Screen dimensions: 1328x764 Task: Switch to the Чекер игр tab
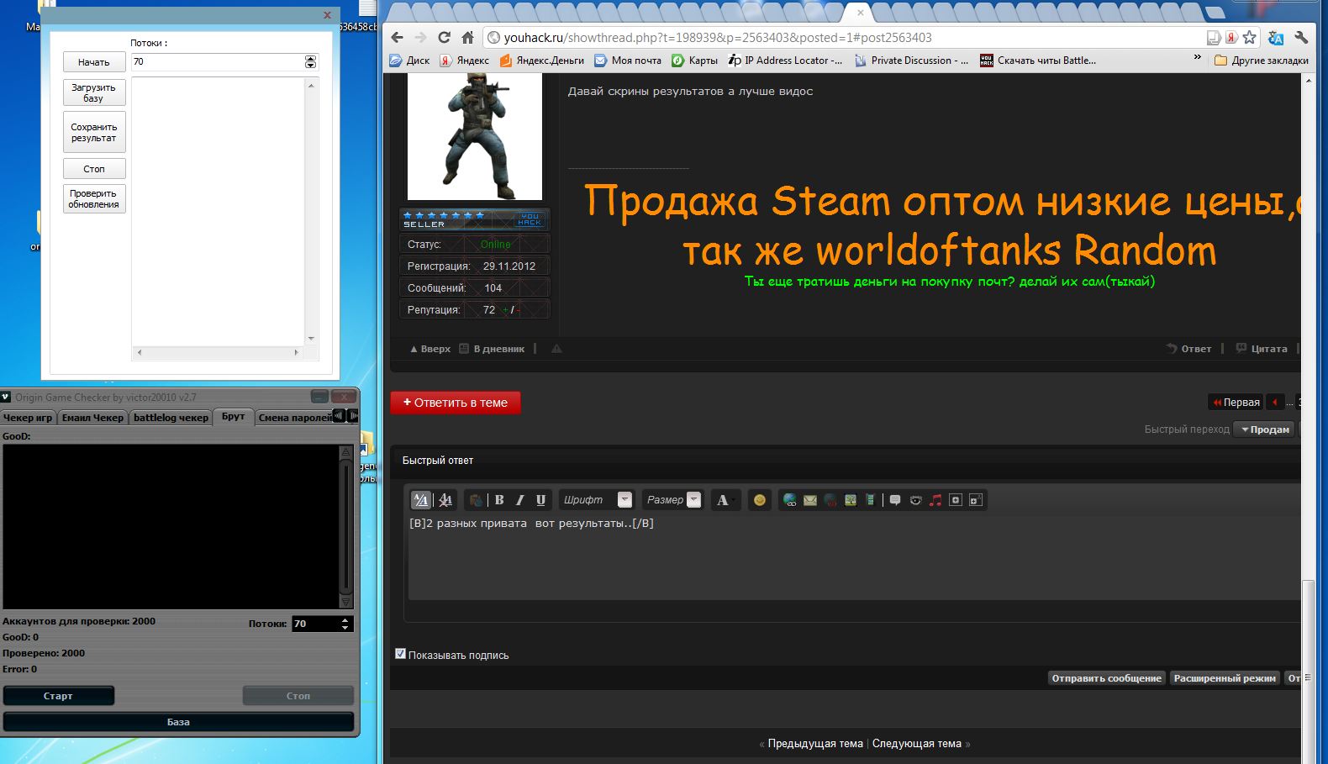(x=28, y=418)
